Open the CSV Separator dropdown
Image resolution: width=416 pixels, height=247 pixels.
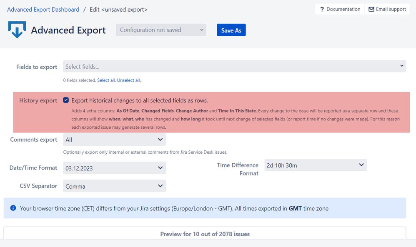pyautogui.click(x=114, y=186)
